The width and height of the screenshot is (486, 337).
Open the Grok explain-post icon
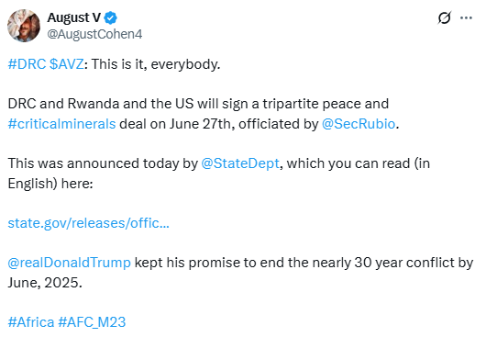444,18
